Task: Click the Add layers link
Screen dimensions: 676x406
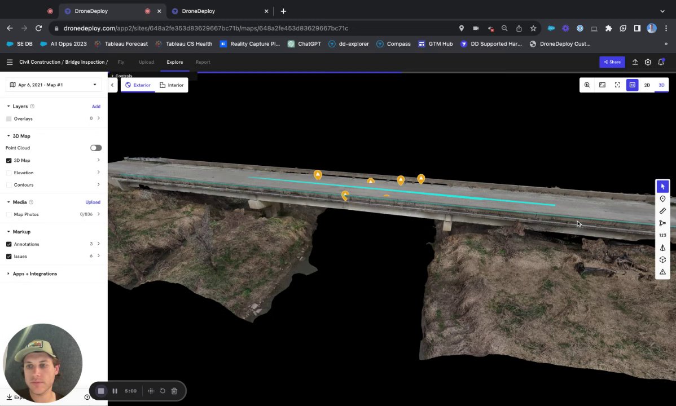Action: tap(96, 107)
